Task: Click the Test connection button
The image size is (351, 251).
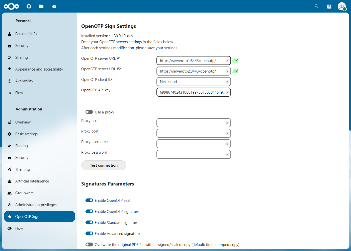Action: [x=104, y=165]
